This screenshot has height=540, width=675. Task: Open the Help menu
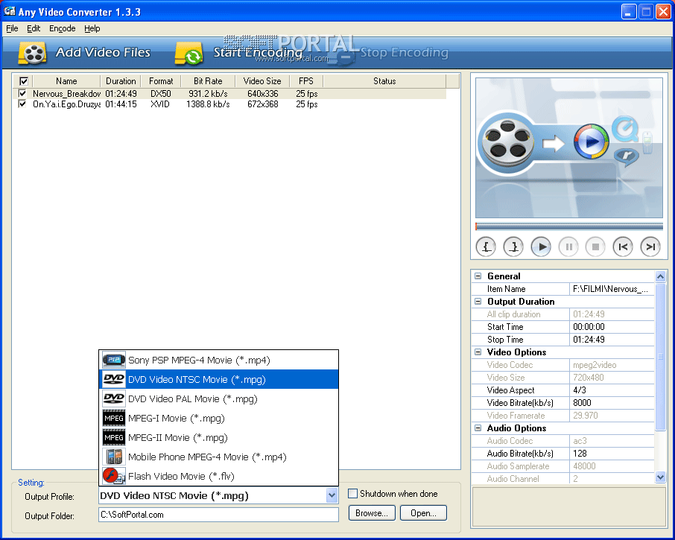[x=92, y=28]
